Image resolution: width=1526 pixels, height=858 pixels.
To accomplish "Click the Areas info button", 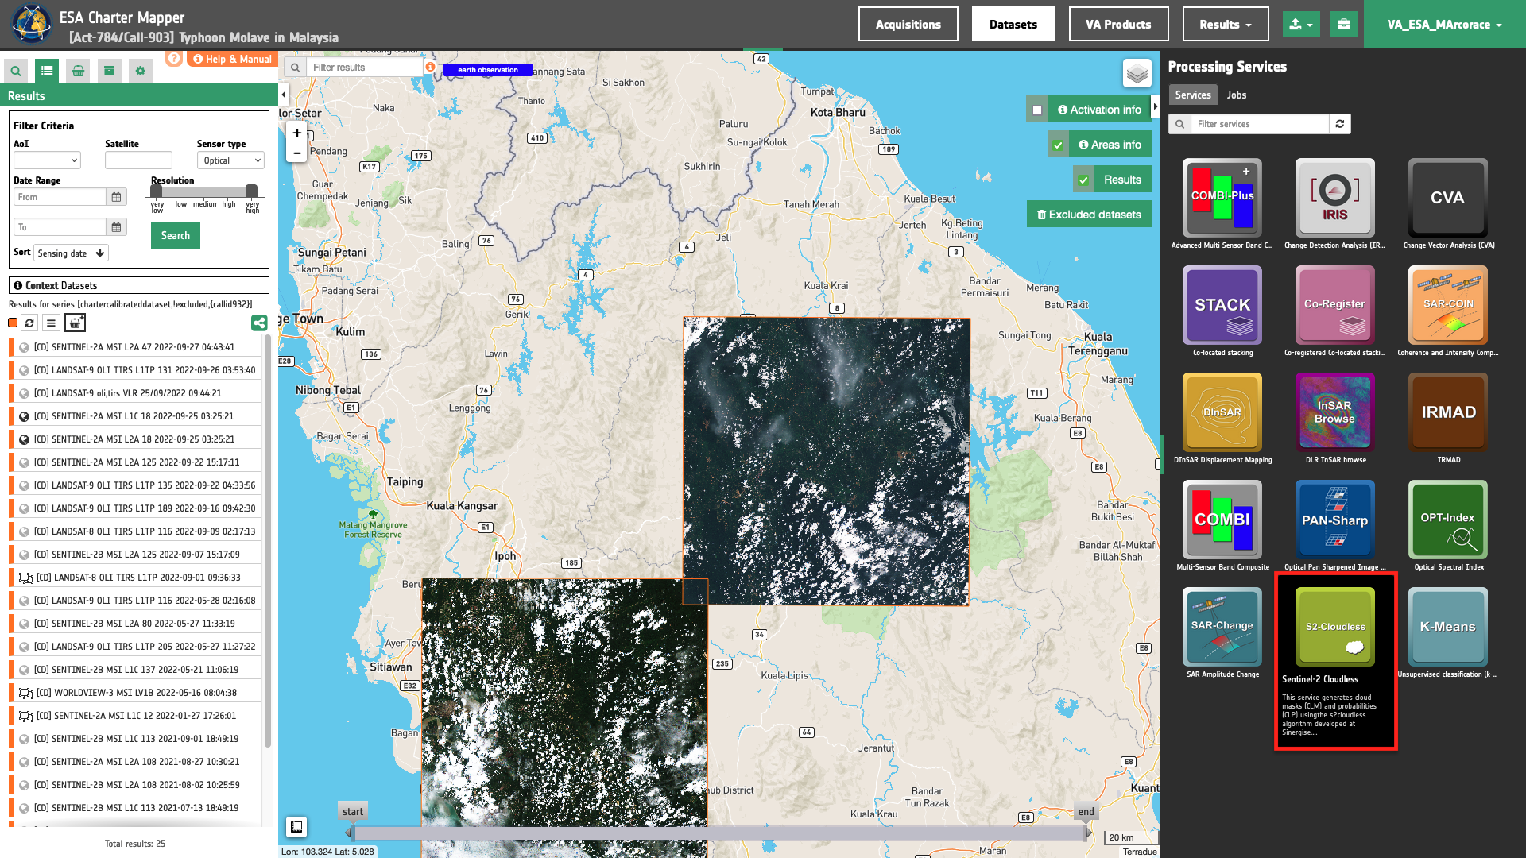I will 1110,145.
